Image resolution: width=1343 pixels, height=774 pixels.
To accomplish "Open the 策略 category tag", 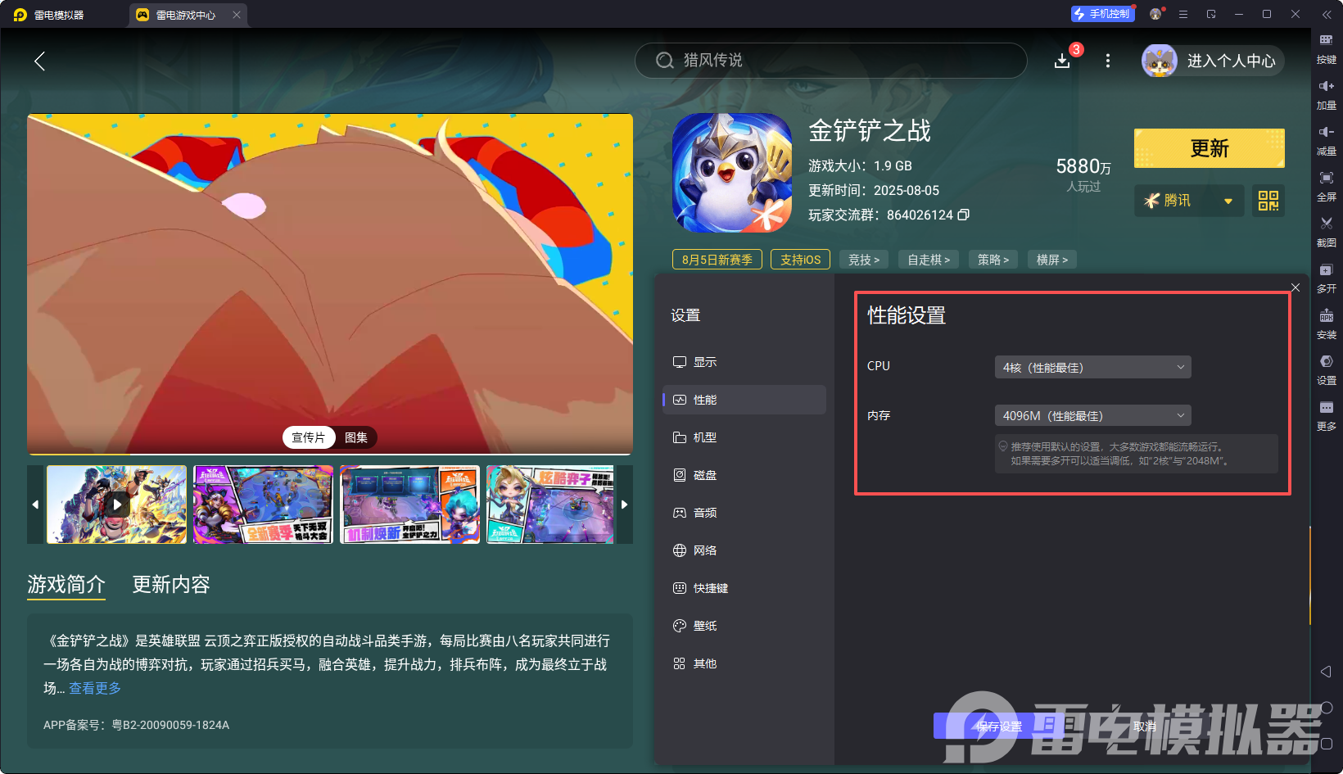I will pyautogui.click(x=993, y=260).
